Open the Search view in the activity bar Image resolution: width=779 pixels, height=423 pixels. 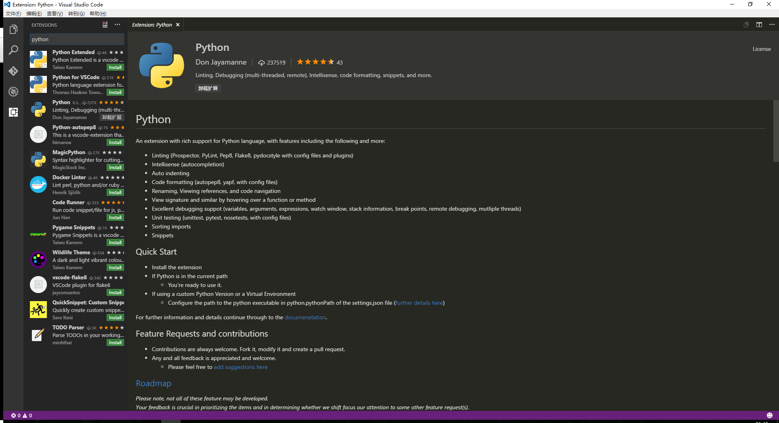pos(13,50)
